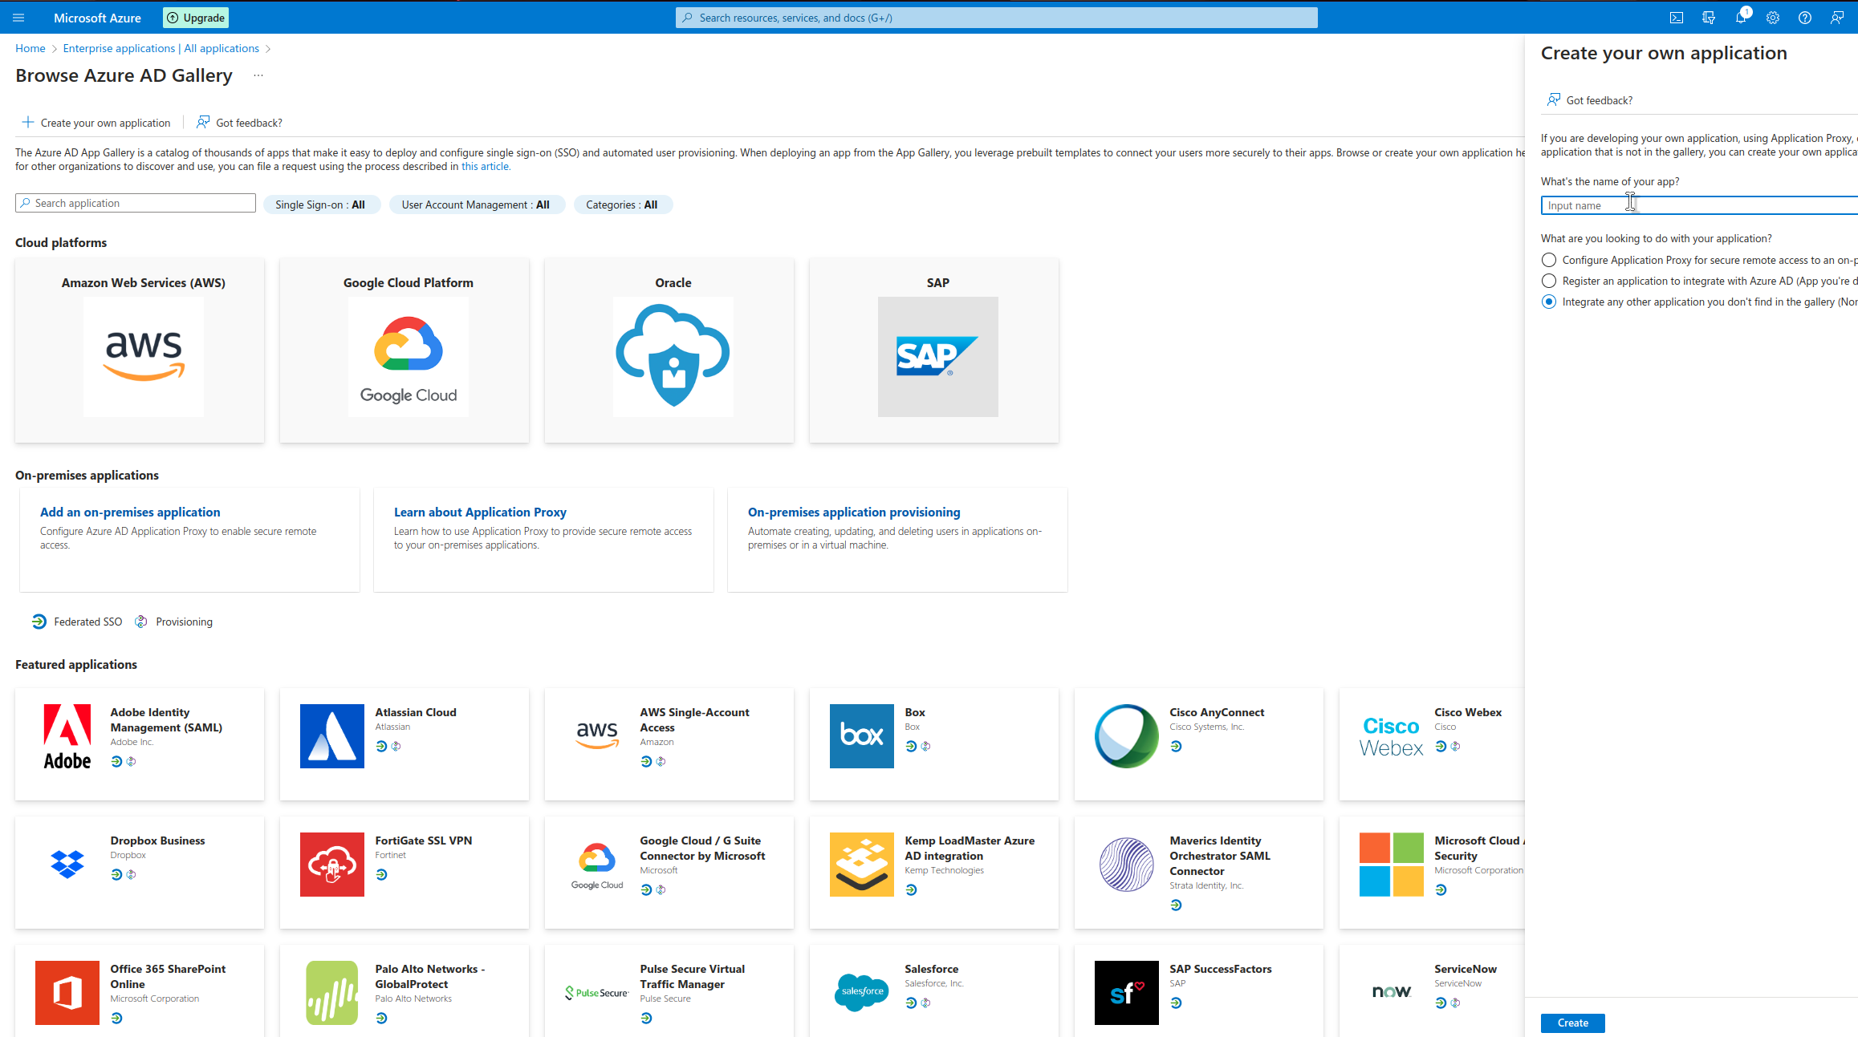Select the Kemp LoadMaster logo

pyautogui.click(x=862, y=865)
